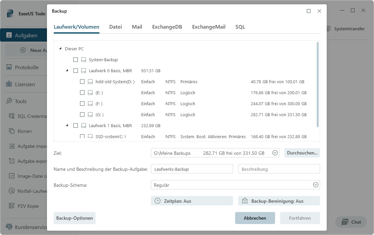Select '40.78 GB frei von 100.01 GB'

(277, 82)
